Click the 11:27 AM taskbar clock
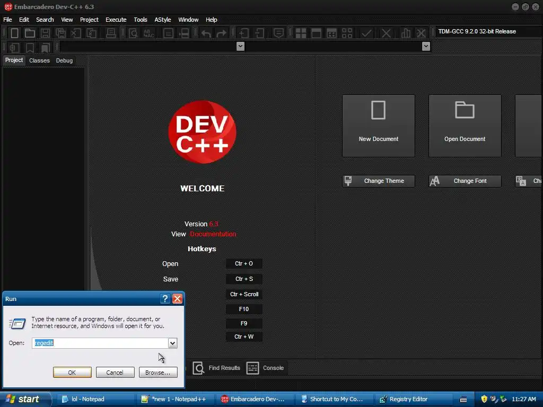Screen dimensions: 543x407 [x=523, y=399]
